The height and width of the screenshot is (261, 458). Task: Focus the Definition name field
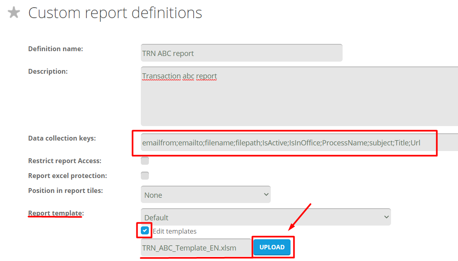(241, 53)
